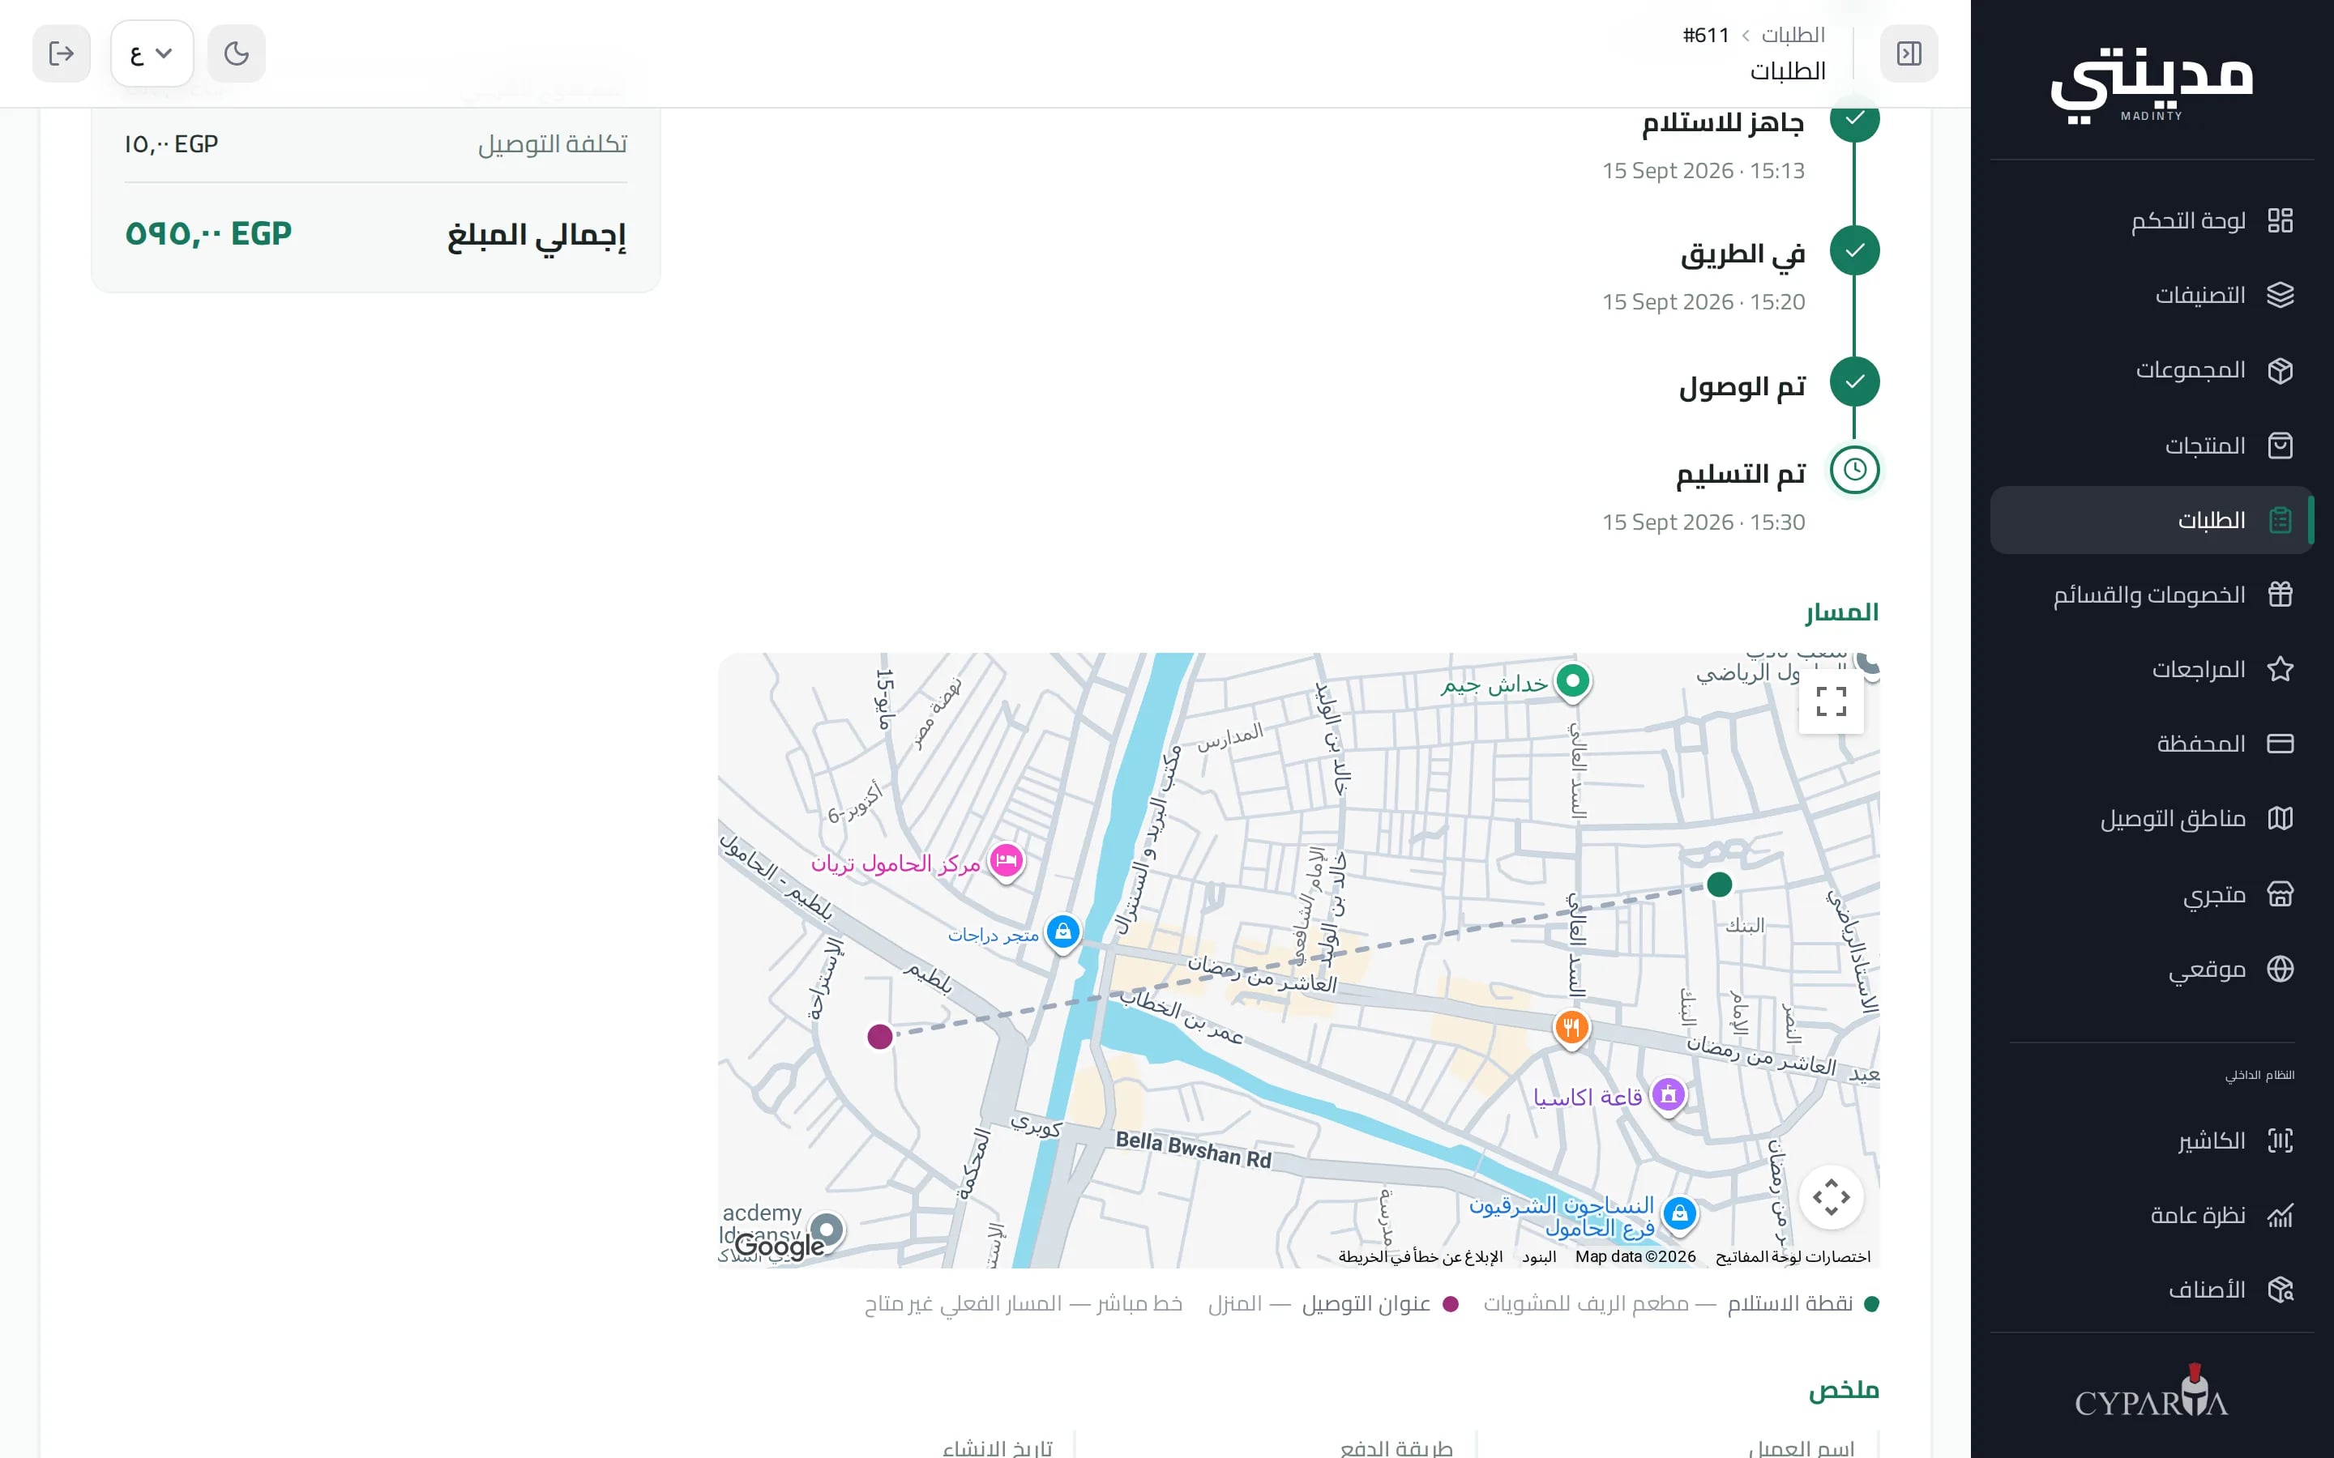Image resolution: width=2334 pixels, height=1458 pixels.
Task: Open اختصارات لوحة المفاتيح shortcuts
Action: (x=1793, y=1256)
